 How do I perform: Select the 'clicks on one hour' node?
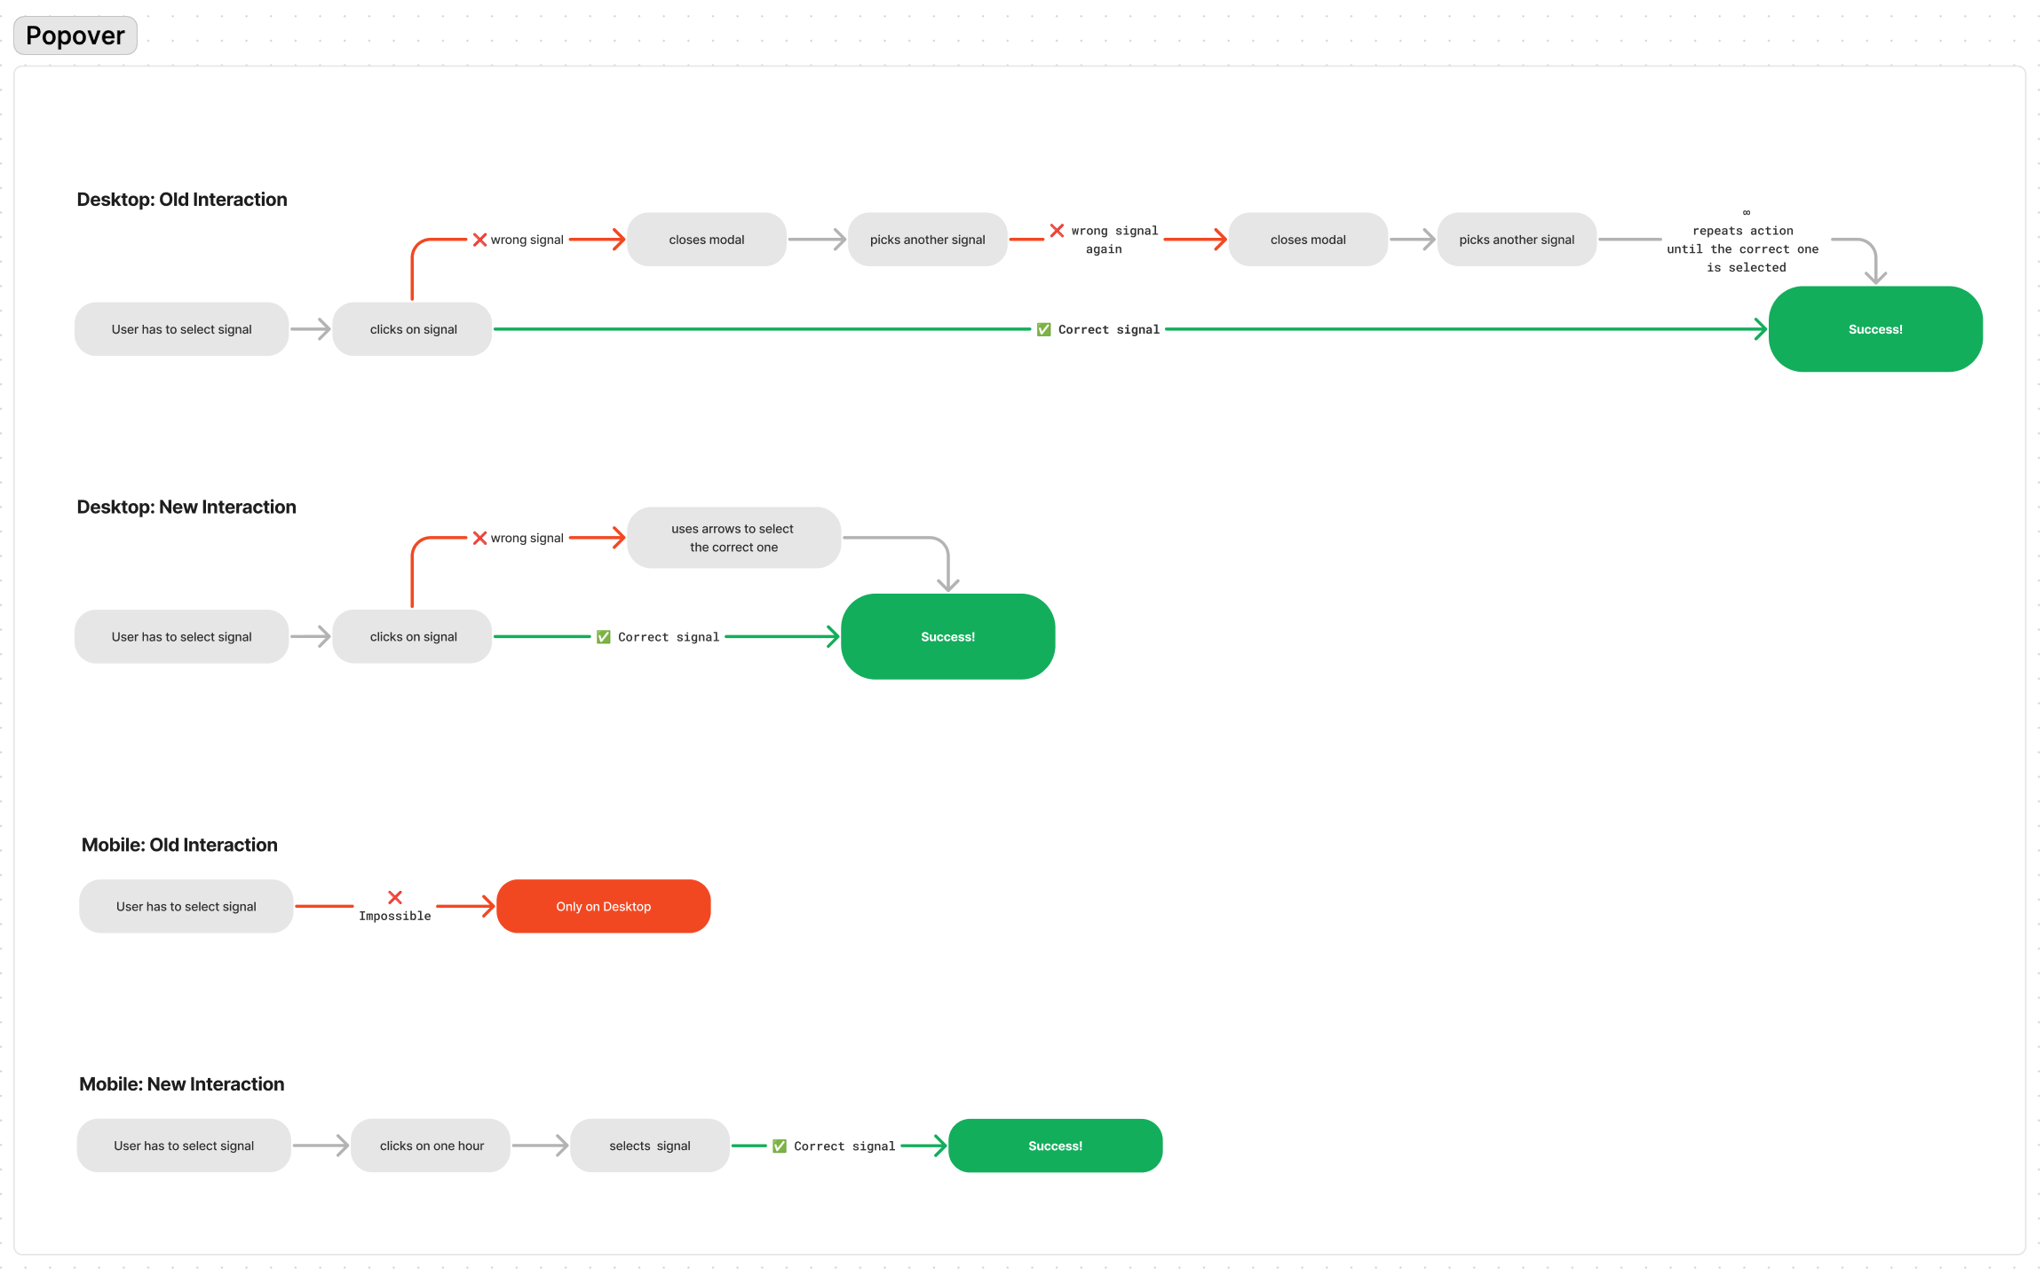click(432, 1146)
